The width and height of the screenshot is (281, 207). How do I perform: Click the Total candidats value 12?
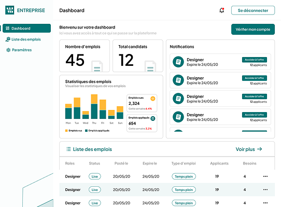point(126,60)
